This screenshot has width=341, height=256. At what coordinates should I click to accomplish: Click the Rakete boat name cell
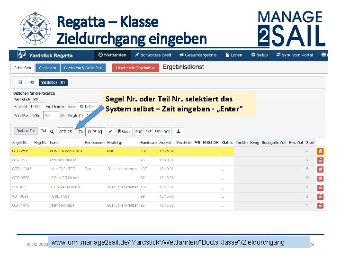pos(90,169)
